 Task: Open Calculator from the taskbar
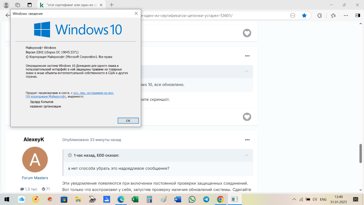(x=149, y=199)
